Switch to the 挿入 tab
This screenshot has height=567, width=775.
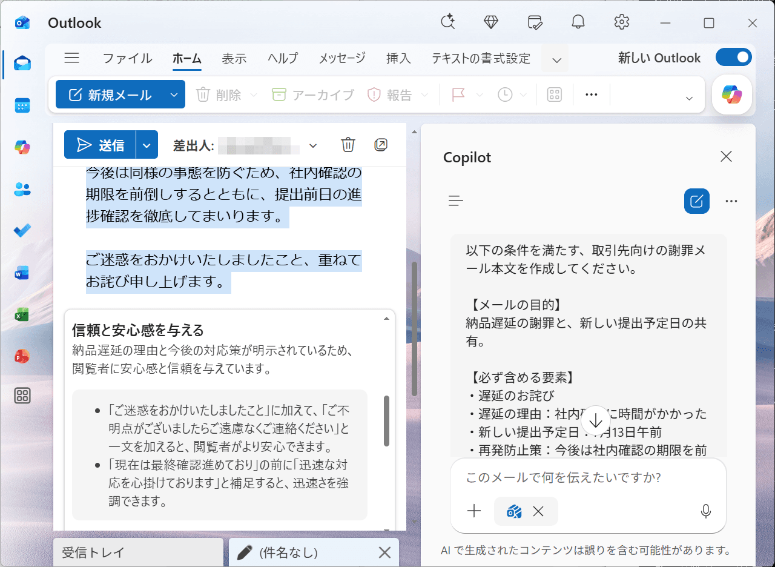pyautogui.click(x=398, y=59)
